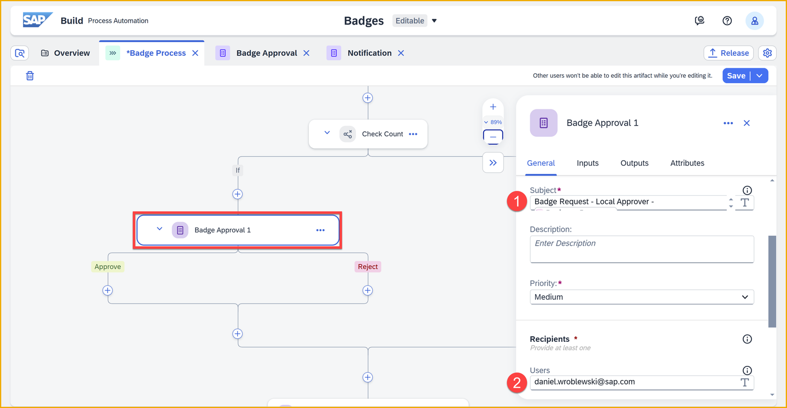Expand the Save button dropdown arrow
Screen dimensions: 787x408
[760, 76]
